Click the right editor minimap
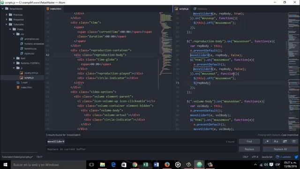This screenshot has width=300, height=169. (294, 71)
